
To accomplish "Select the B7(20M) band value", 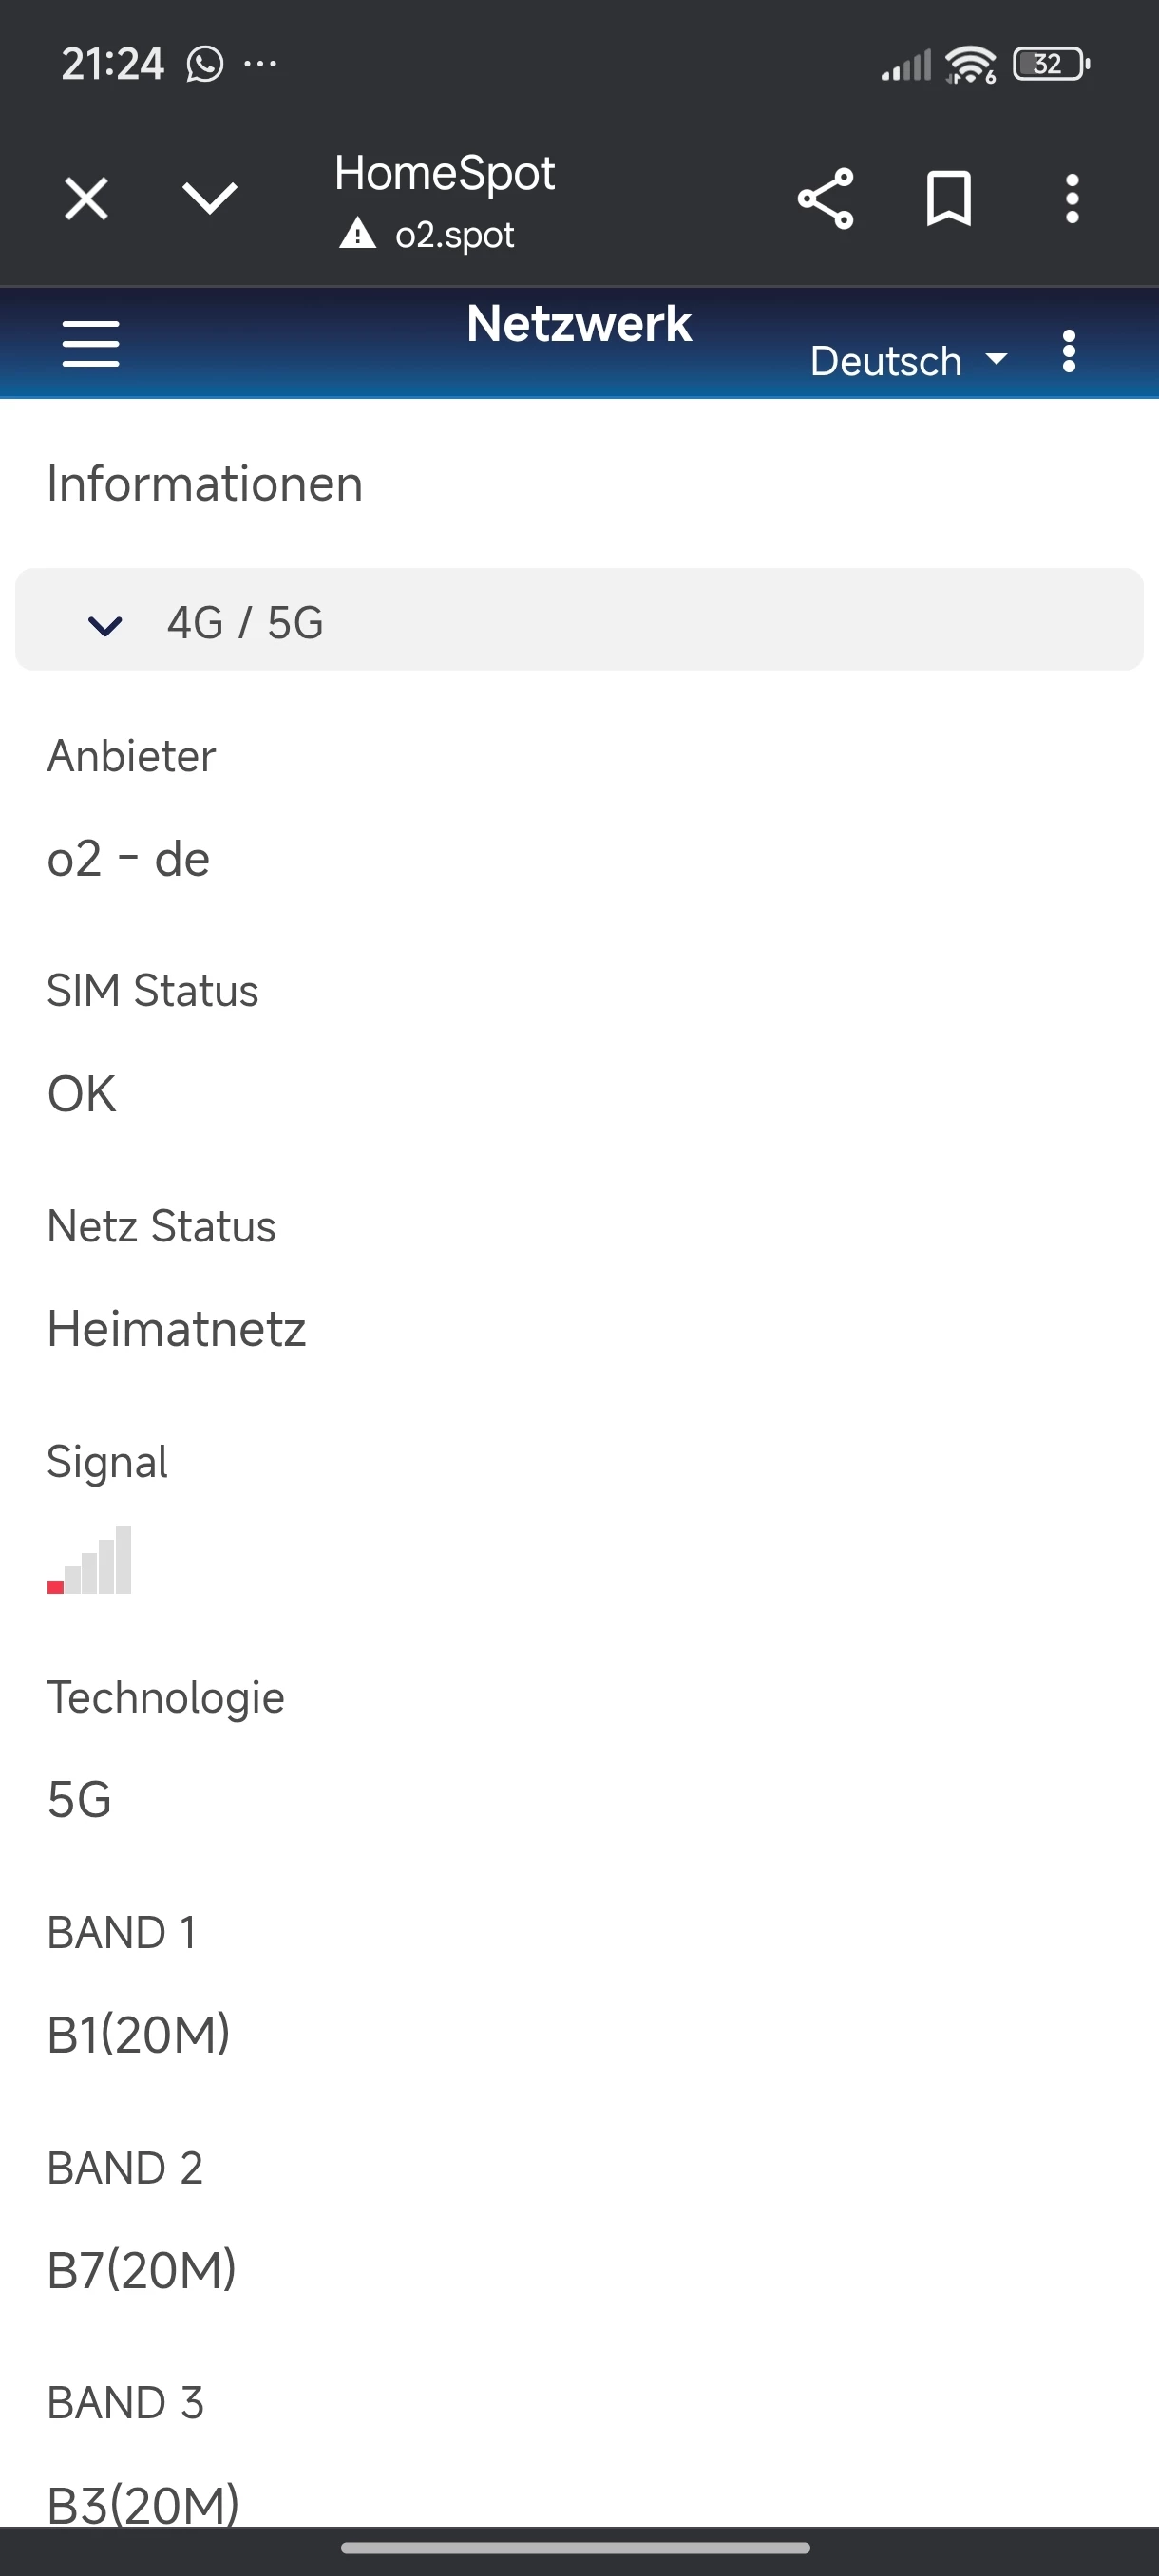I will tap(142, 2269).
